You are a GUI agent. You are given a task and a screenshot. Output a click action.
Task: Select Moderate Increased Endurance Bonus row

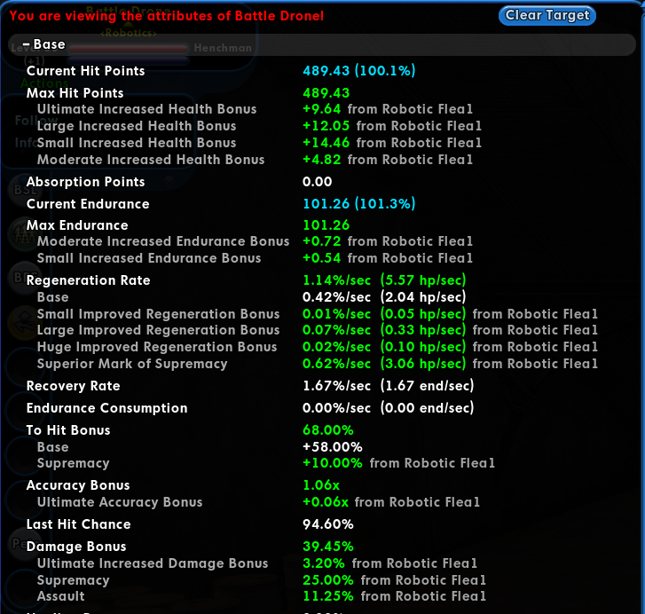point(255,241)
